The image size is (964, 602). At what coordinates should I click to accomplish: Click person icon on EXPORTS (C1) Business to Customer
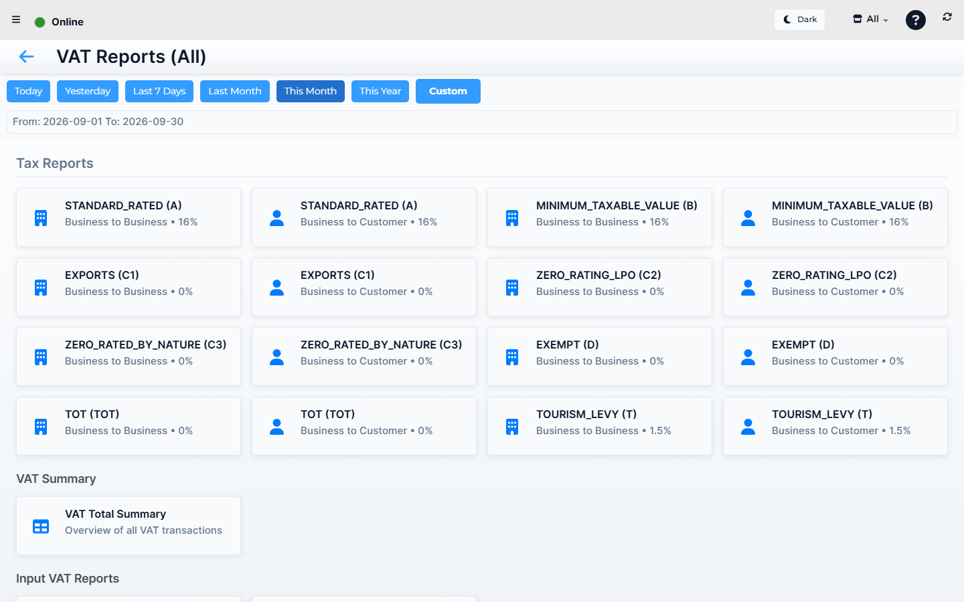(x=276, y=288)
